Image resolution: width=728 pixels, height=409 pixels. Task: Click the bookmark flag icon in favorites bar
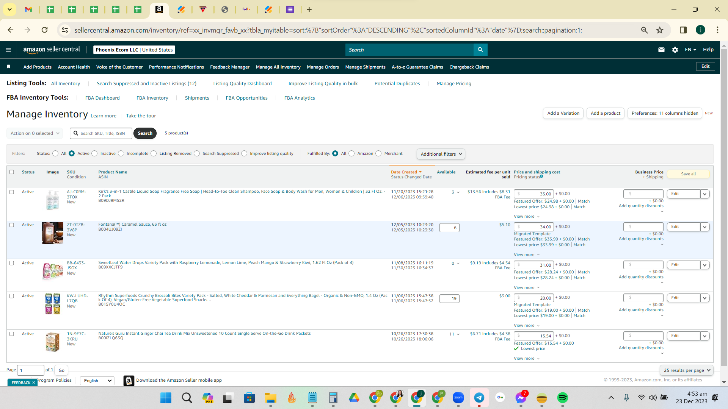coord(8,67)
